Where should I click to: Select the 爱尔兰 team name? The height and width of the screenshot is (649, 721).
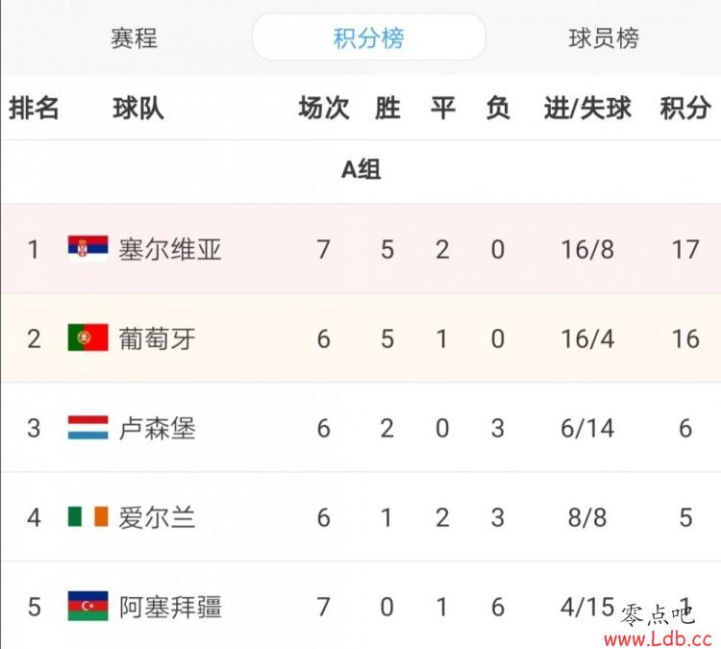[157, 517]
